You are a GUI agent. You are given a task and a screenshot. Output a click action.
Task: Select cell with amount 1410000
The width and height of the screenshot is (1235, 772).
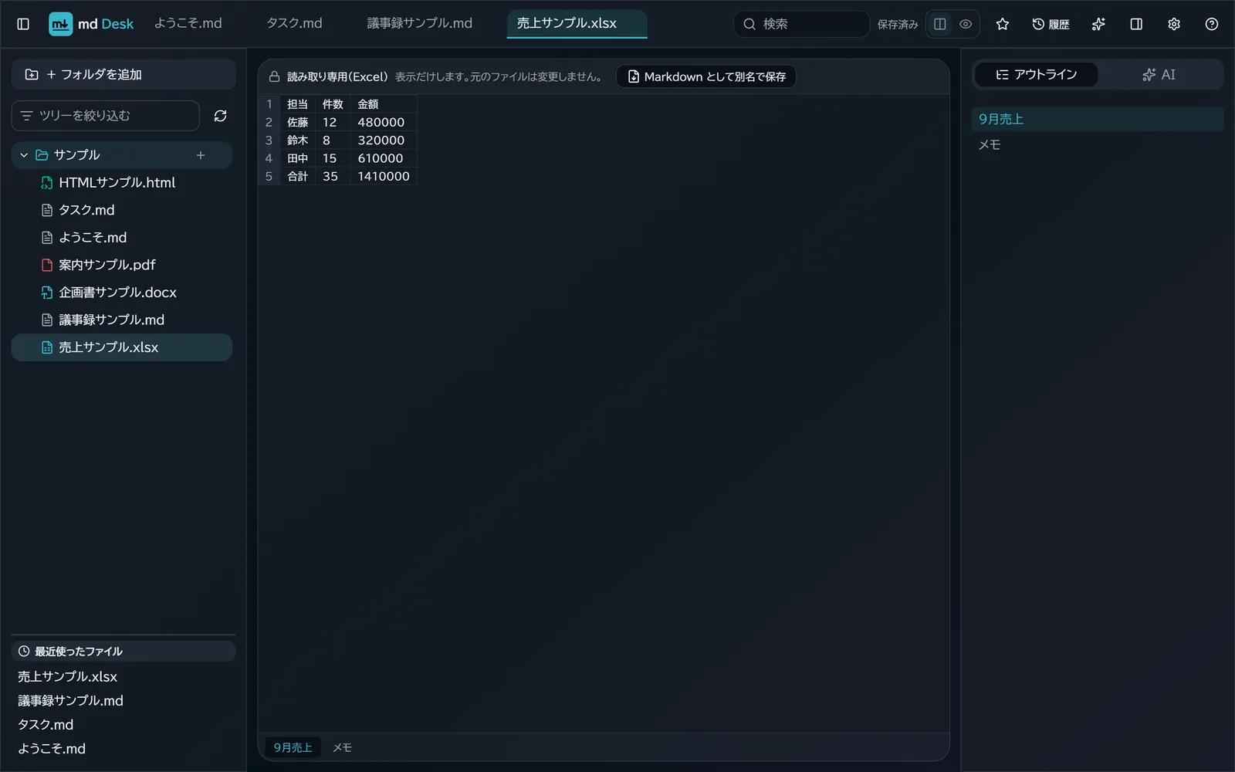point(384,176)
